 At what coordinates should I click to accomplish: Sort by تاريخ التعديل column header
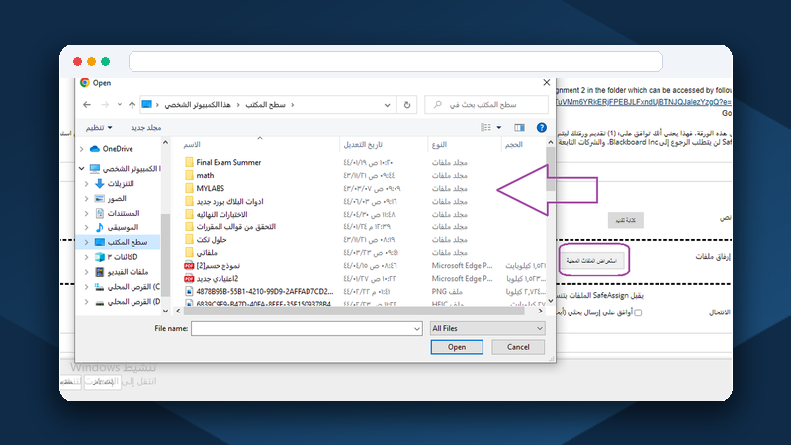[x=363, y=144]
